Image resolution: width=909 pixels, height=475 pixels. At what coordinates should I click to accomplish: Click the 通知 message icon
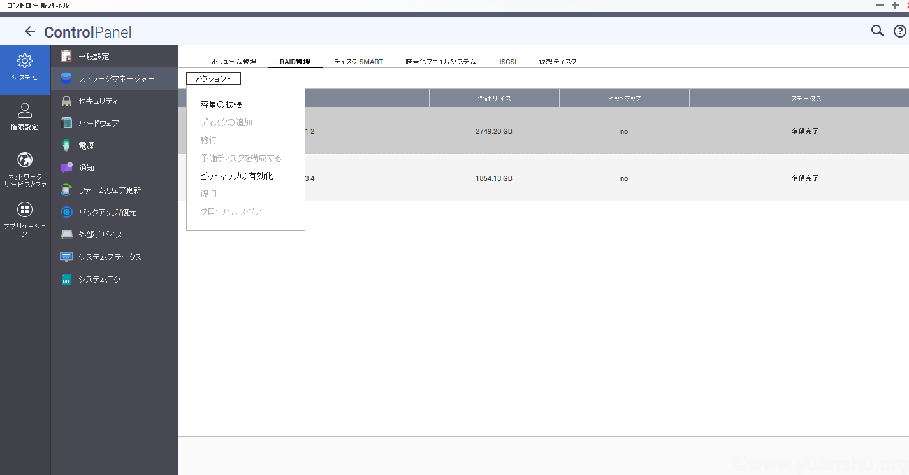tap(66, 167)
